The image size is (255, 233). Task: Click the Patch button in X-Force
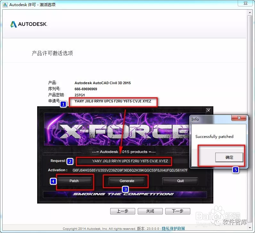(74, 181)
